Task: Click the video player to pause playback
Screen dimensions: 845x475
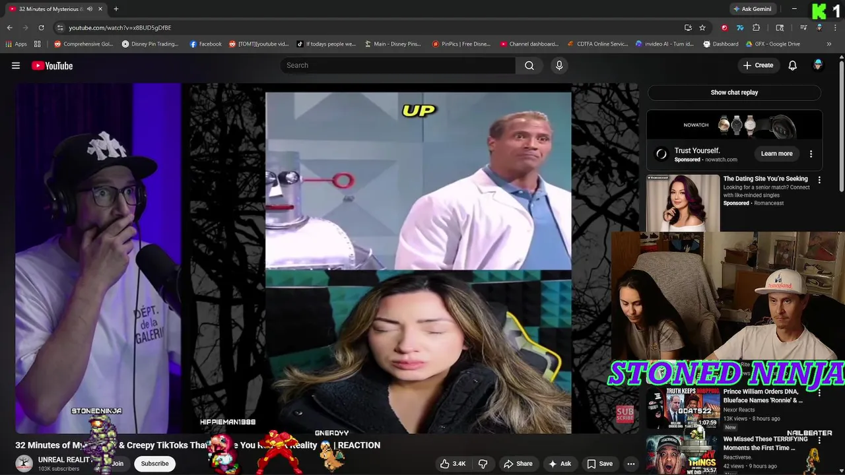Action: tap(327, 258)
